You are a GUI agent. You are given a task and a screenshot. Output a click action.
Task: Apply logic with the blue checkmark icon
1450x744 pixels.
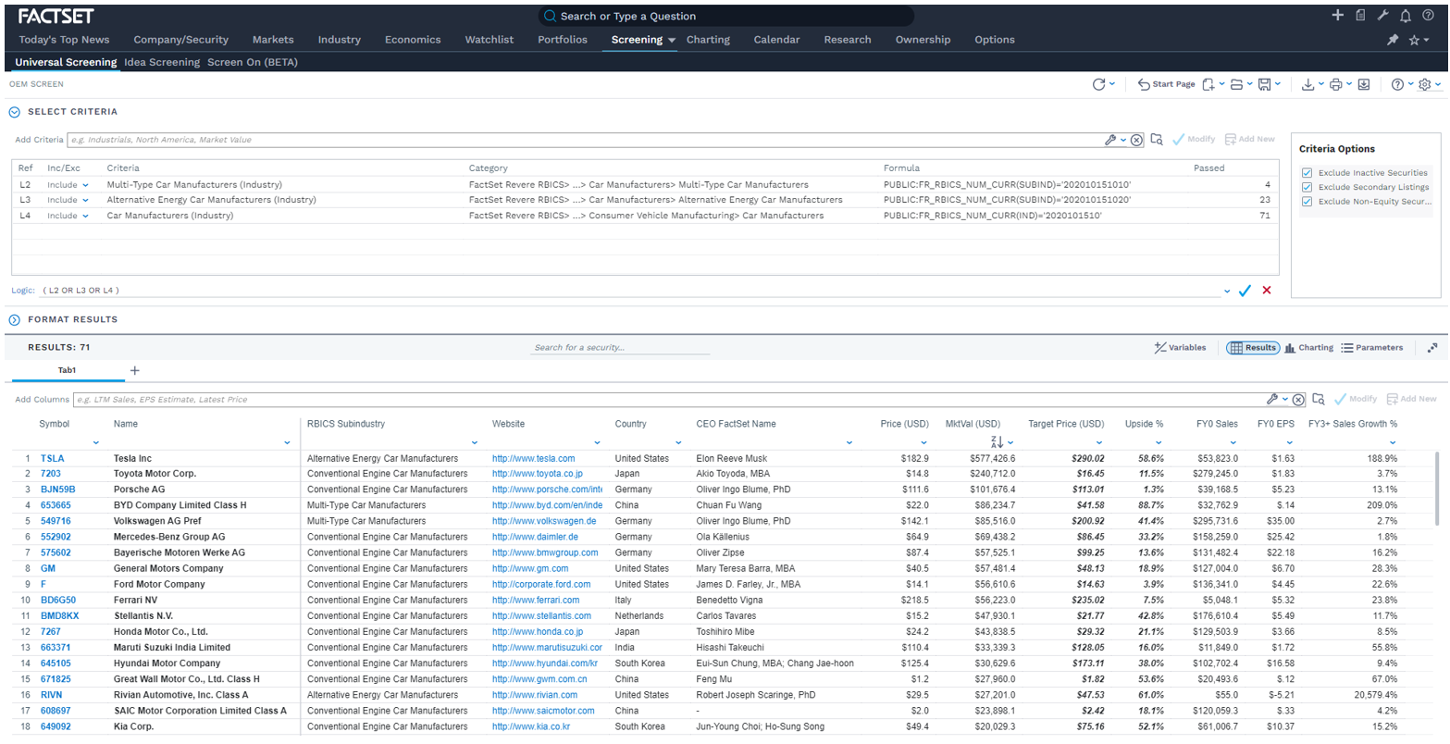pos(1245,291)
